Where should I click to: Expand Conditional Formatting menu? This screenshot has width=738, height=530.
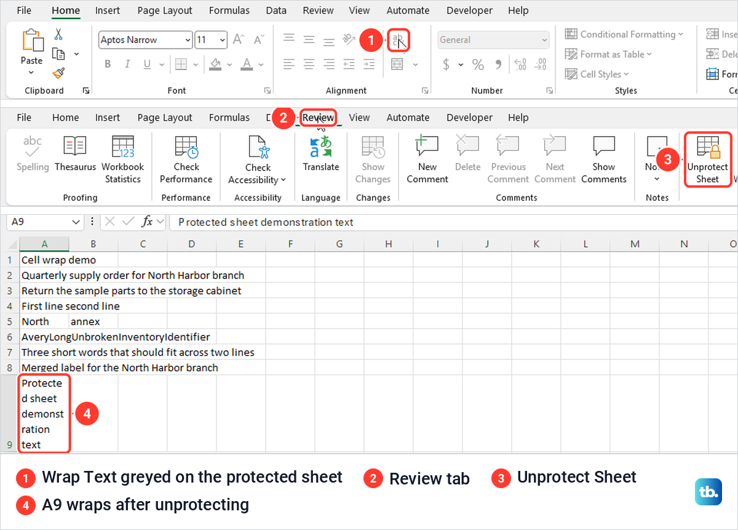tap(624, 34)
